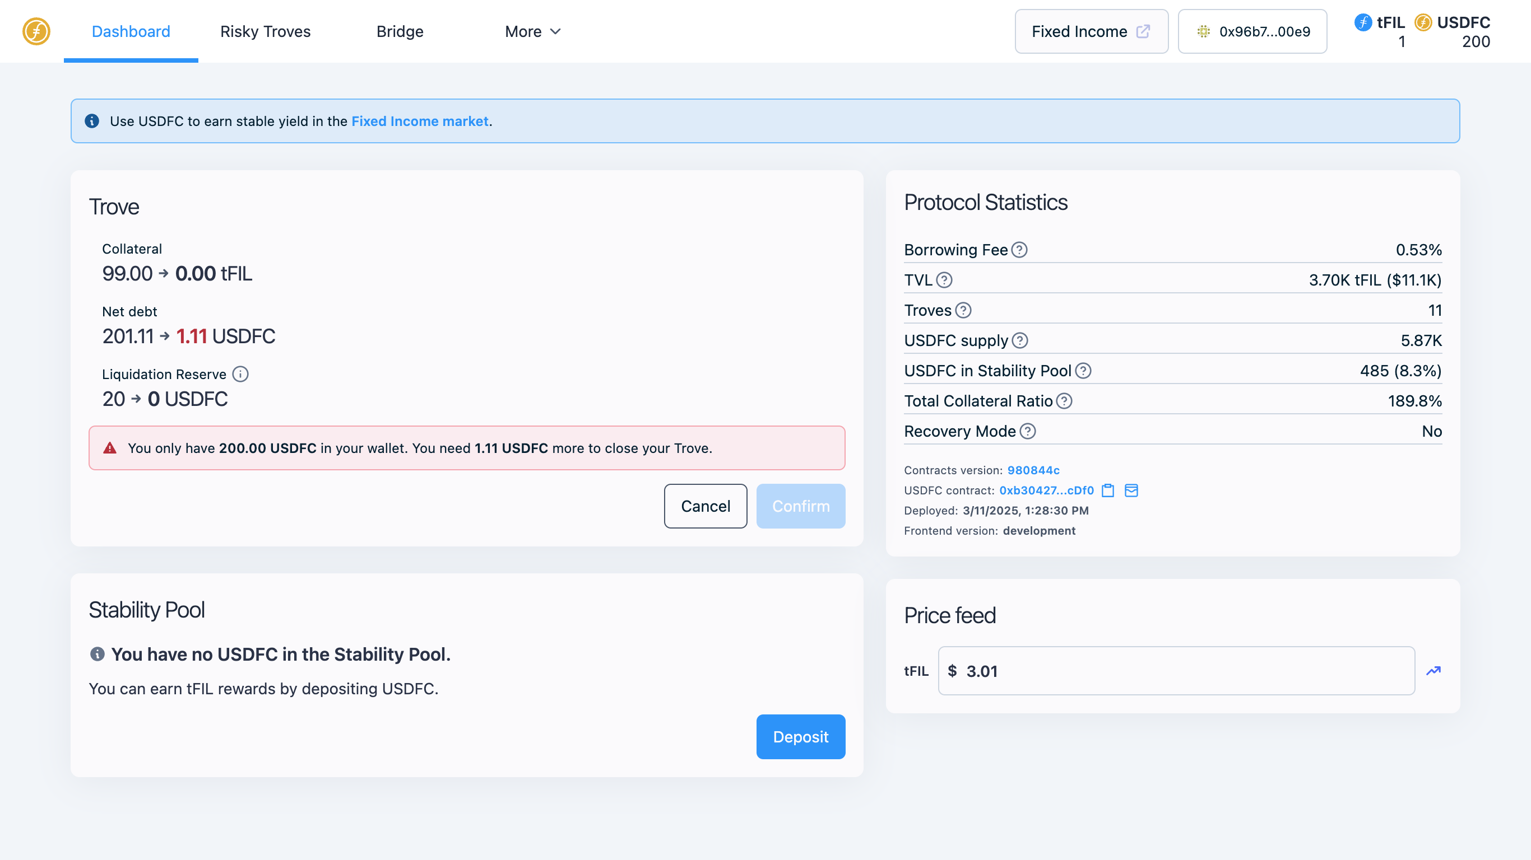Click the Deposit button in Stability Pool
Image resolution: width=1531 pixels, height=860 pixels.
point(801,736)
